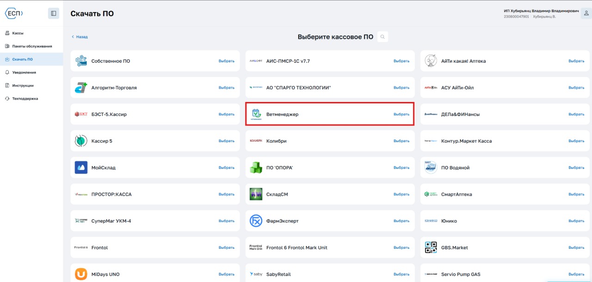592x282 pixels.
Task: Collapse the sidebar with the panel toggle icon
Action: pyautogui.click(x=54, y=13)
